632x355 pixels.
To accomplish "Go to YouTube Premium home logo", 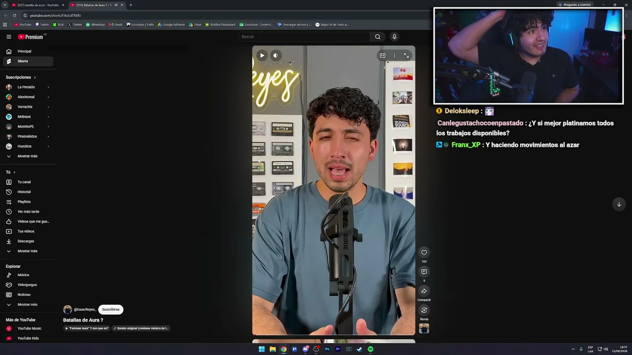I will [31, 37].
